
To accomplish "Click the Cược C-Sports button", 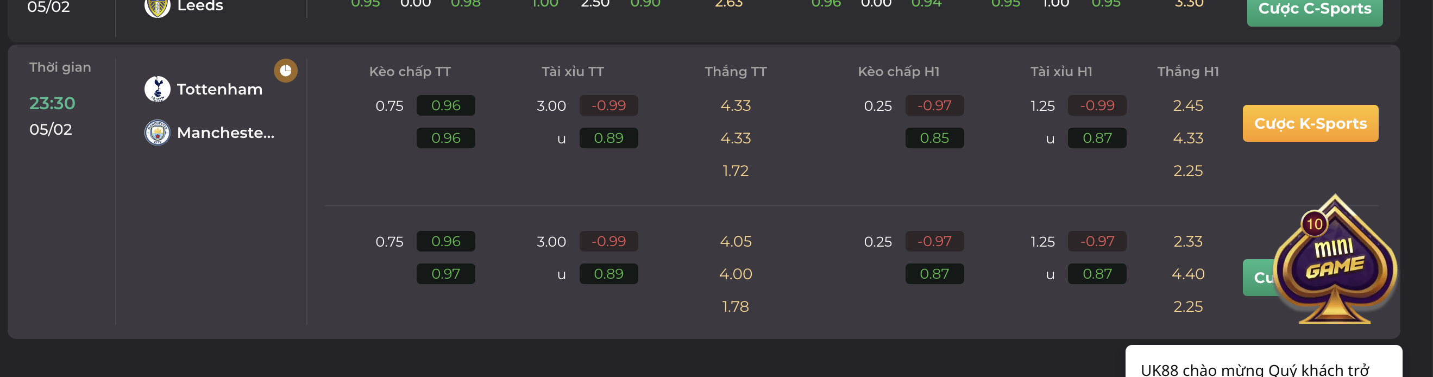I will [x=1315, y=9].
